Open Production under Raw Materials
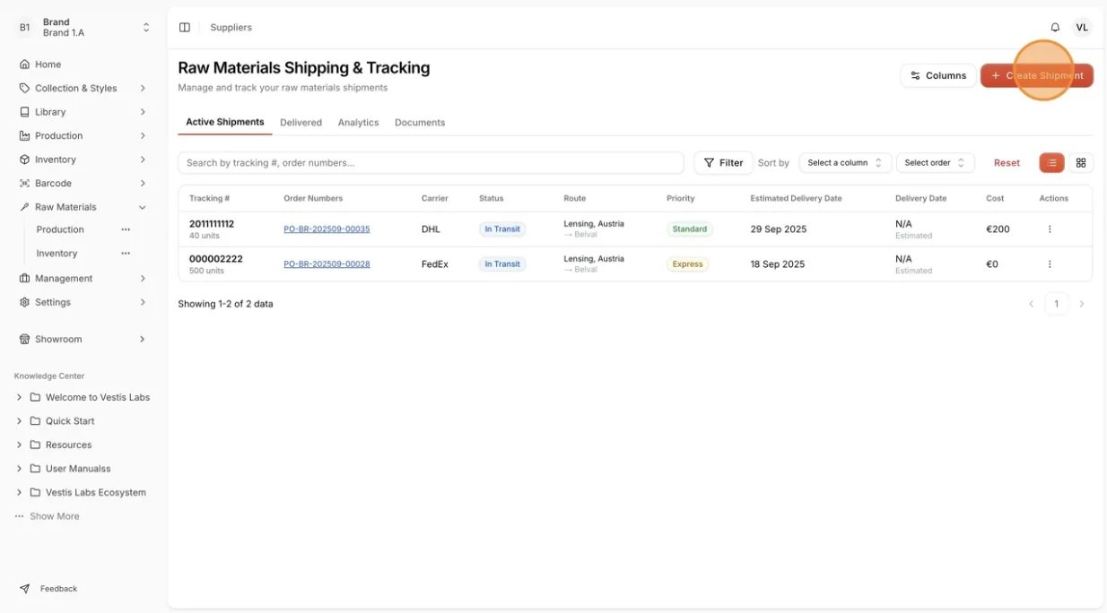 pos(60,229)
